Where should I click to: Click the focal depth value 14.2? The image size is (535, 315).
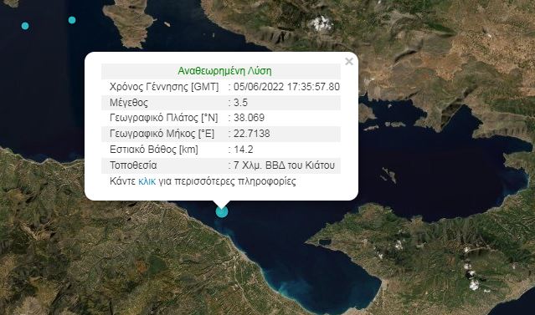point(244,150)
